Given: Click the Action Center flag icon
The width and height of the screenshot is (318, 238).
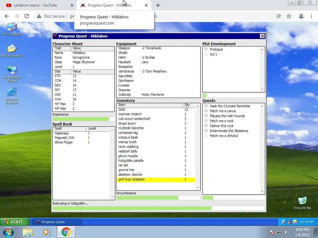Looking at the screenshot, I should [x=272, y=232].
